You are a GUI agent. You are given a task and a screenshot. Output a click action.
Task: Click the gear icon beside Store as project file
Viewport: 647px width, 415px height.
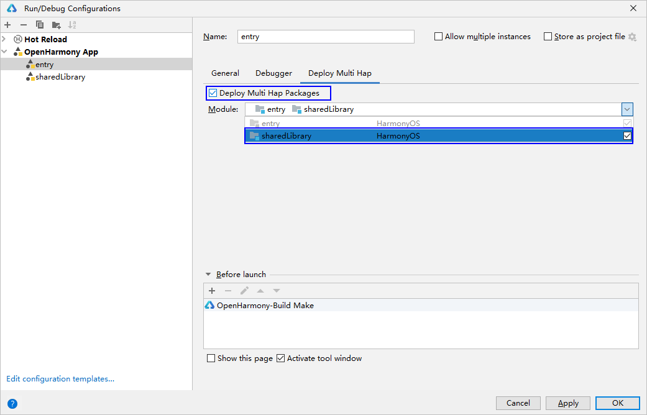pos(632,37)
